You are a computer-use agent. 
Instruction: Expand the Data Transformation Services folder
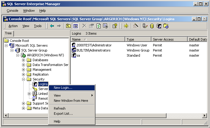click(x=24, y=65)
